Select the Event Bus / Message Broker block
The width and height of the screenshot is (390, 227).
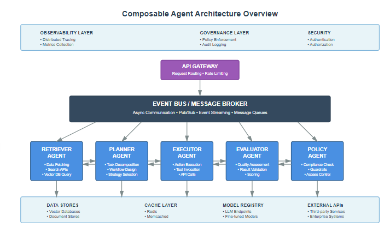[200, 108]
